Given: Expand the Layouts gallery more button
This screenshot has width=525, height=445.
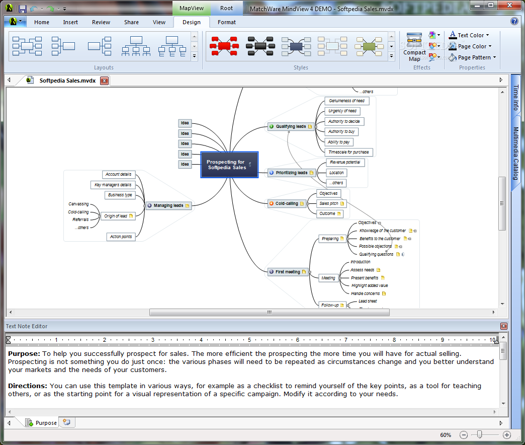Looking at the screenshot, I should (194, 56).
